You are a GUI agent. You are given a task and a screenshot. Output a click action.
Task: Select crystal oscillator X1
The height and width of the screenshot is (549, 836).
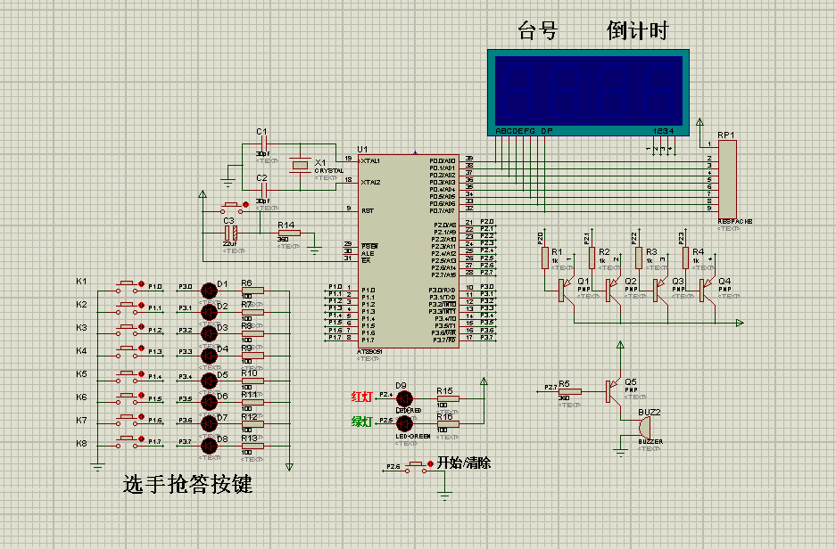coord(300,166)
